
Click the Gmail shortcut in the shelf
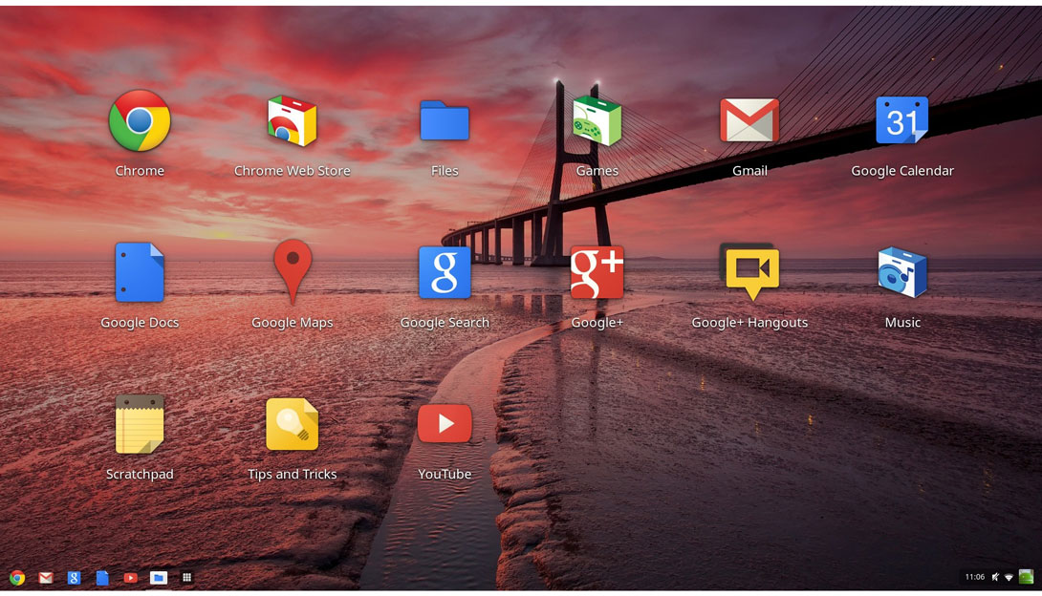(x=45, y=578)
